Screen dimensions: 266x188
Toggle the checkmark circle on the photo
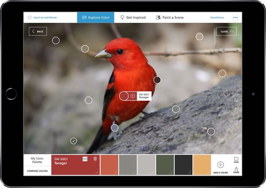(x=74, y=141)
